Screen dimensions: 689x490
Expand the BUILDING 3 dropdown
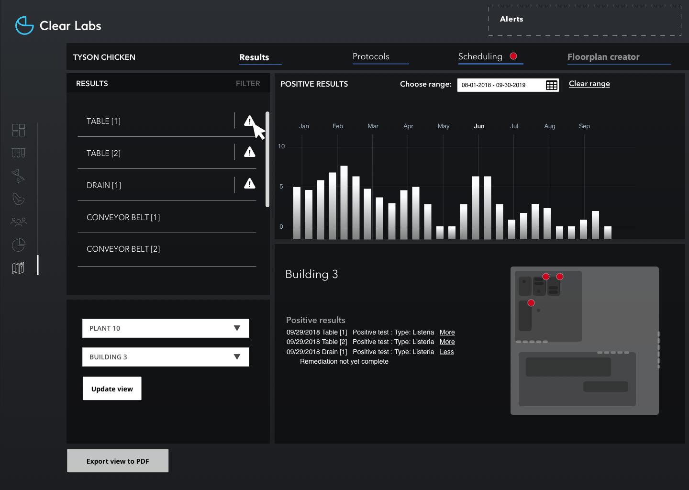[x=166, y=357]
